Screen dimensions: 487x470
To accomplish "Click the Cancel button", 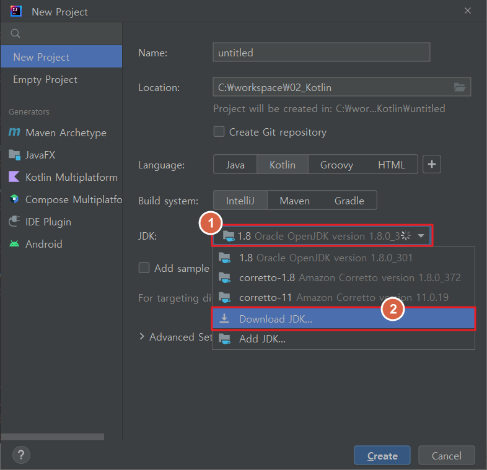I will (x=446, y=455).
